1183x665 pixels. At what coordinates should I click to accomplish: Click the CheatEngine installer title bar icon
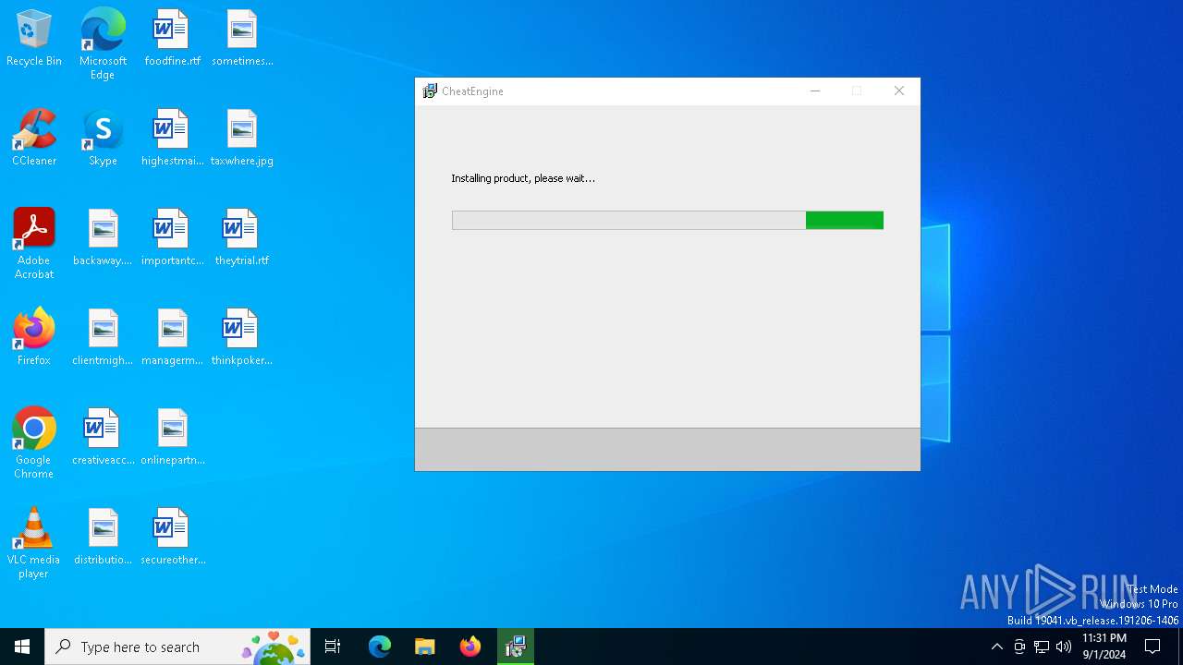[x=430, y=91]
